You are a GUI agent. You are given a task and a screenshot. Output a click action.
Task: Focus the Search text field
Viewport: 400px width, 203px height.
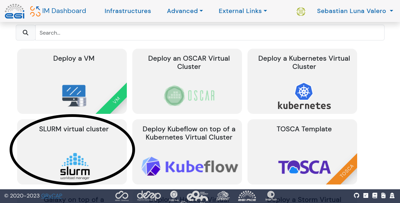click(210, 33)
